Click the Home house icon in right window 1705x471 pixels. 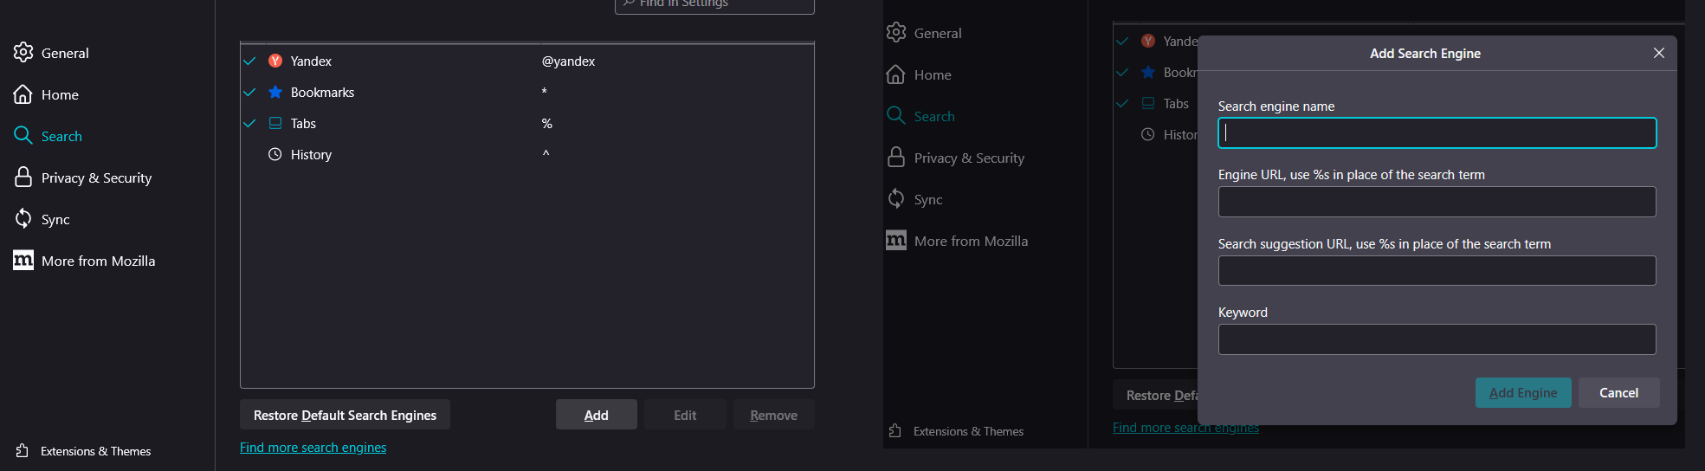pos(896,74)
